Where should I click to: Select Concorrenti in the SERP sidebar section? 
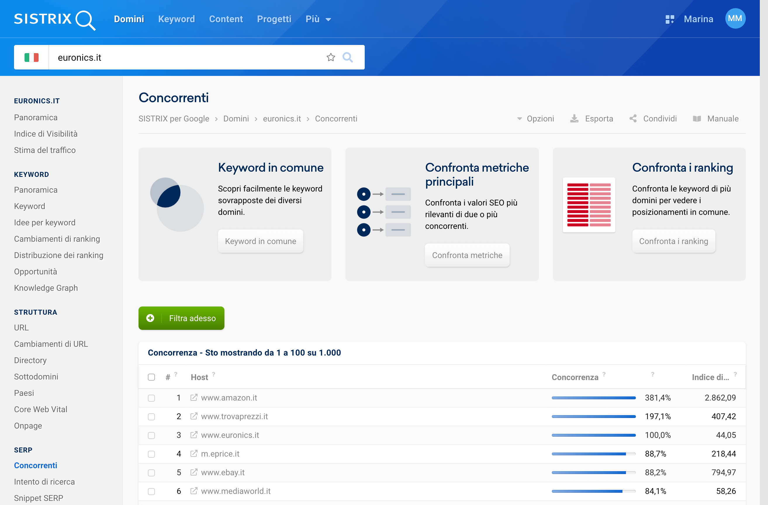[35, 465]
